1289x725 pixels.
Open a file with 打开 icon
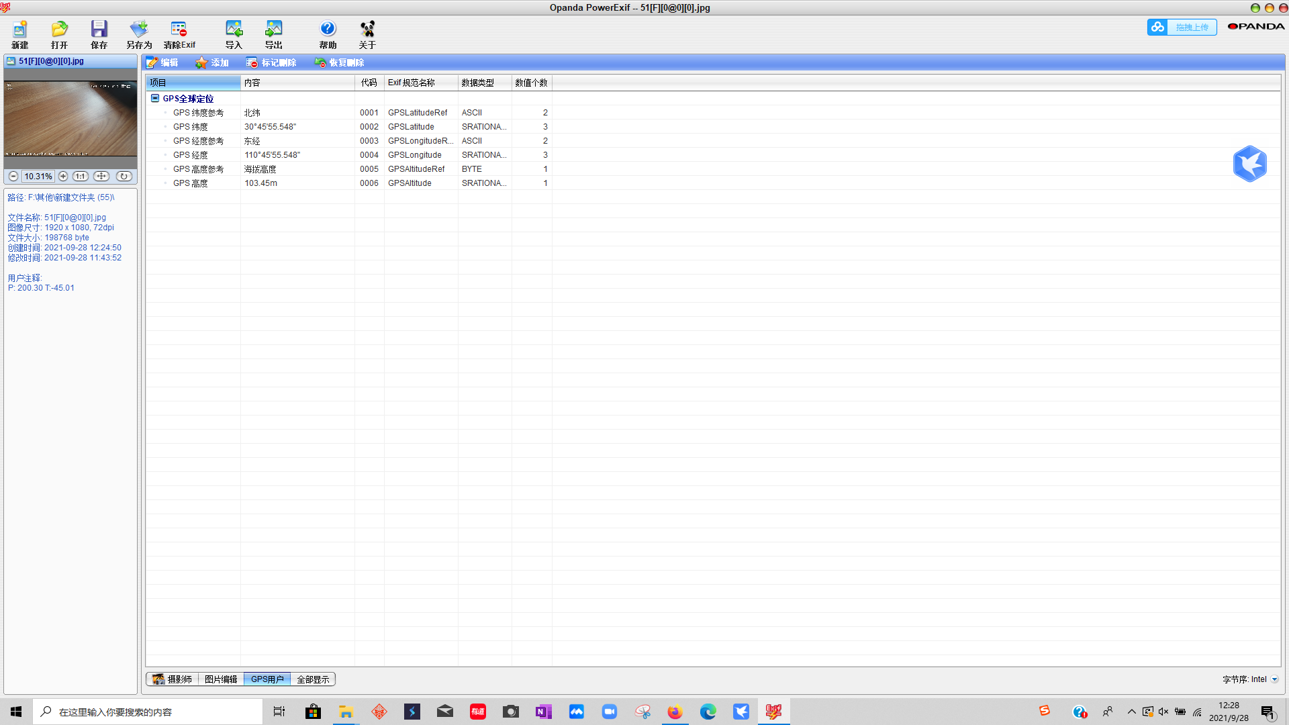(x=59, y=34)
